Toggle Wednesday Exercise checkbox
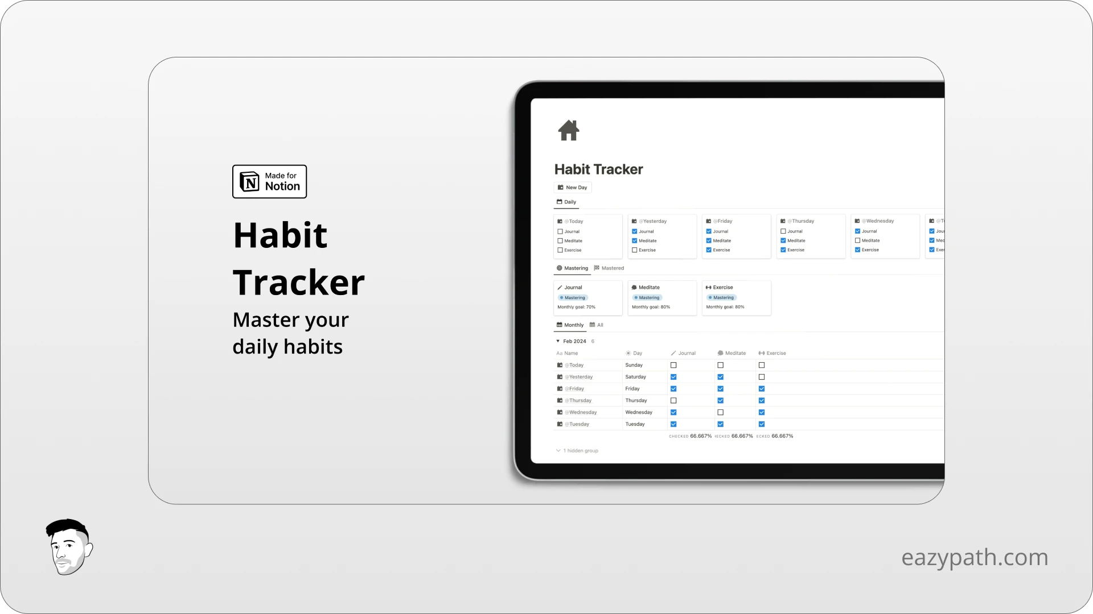Viewport: 1093px width, 614px height. [762, 412]
